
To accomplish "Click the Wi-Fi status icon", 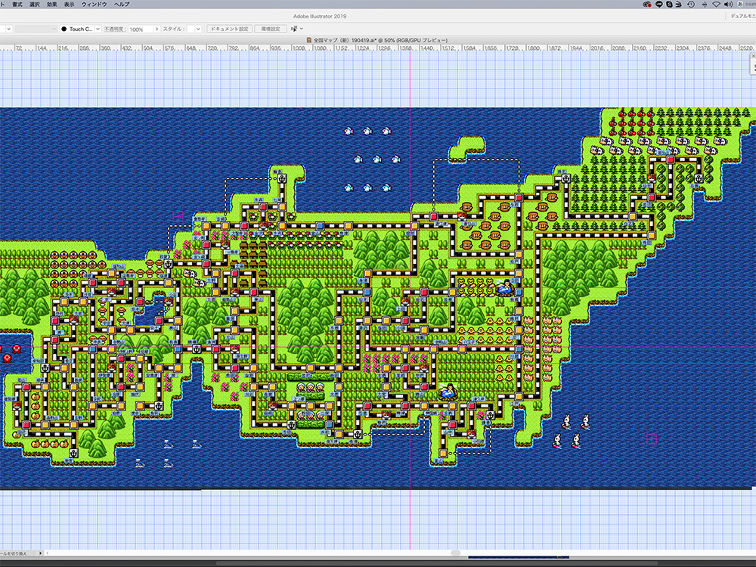I will 716,5.
